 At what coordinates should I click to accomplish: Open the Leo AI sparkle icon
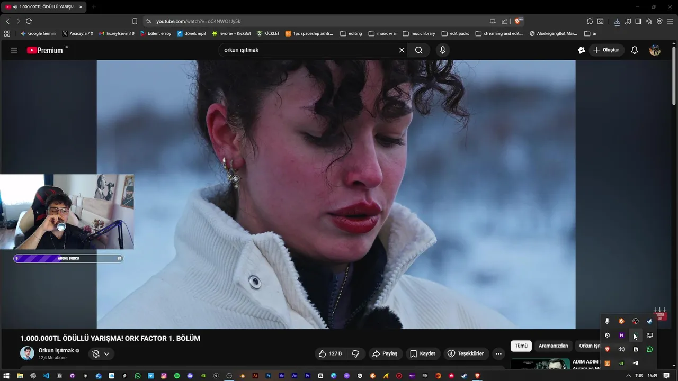(x=649, y=21)
